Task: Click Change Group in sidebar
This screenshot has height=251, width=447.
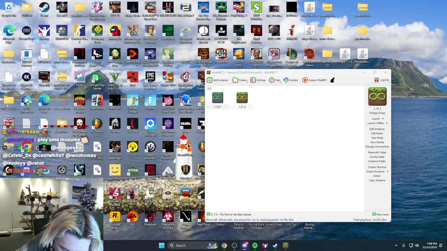Action: pyautogui.click(x=377, y=113)
